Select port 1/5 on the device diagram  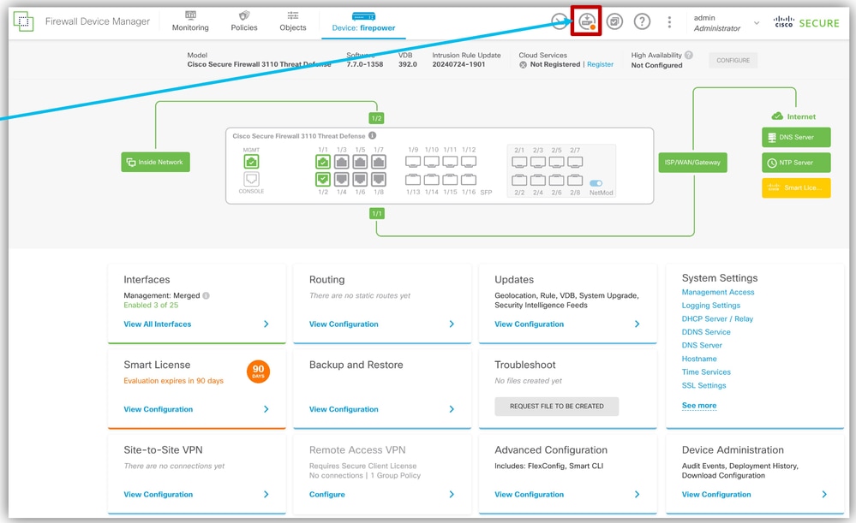[x=360, y=162]
